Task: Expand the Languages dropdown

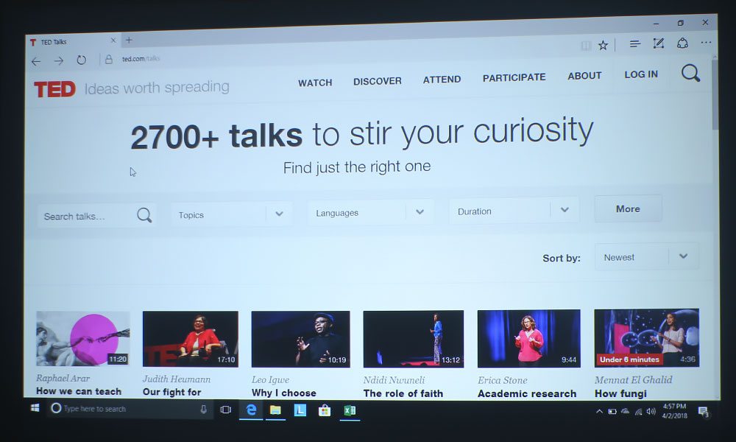Action: point(370,212)
